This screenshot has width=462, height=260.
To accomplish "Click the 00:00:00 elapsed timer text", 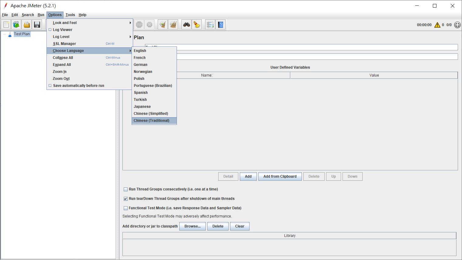I will click(424, 25).
